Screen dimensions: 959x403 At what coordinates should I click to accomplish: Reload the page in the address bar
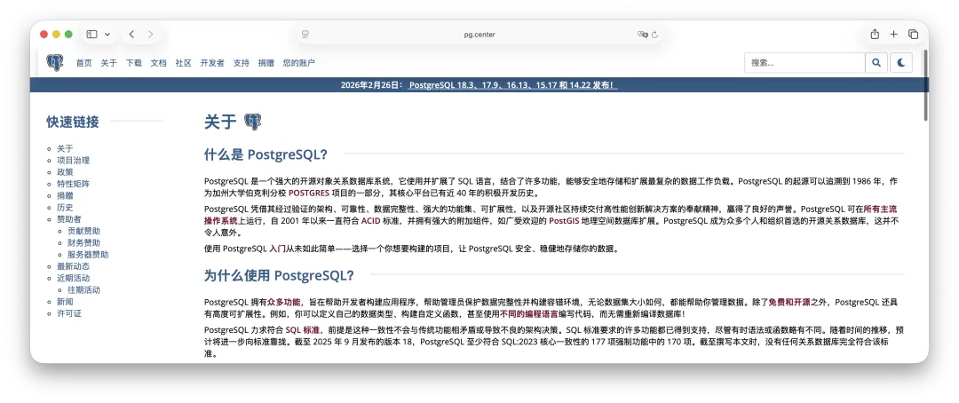(x=655, y=35)
